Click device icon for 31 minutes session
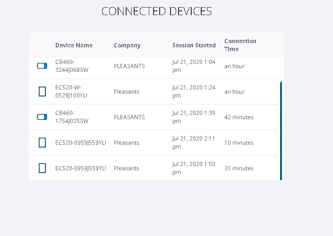 click(x=42, y=168)
